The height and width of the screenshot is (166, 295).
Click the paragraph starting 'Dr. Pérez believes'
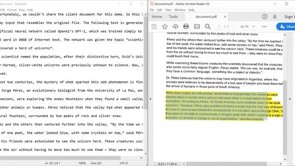(224, 83)
